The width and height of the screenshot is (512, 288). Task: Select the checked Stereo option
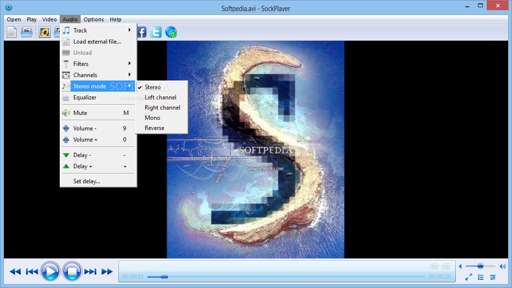[x=162, y=87]
